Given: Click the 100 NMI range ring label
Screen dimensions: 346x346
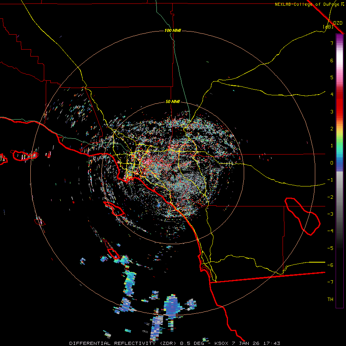Looking at the screenshot, I should (173, 30).
